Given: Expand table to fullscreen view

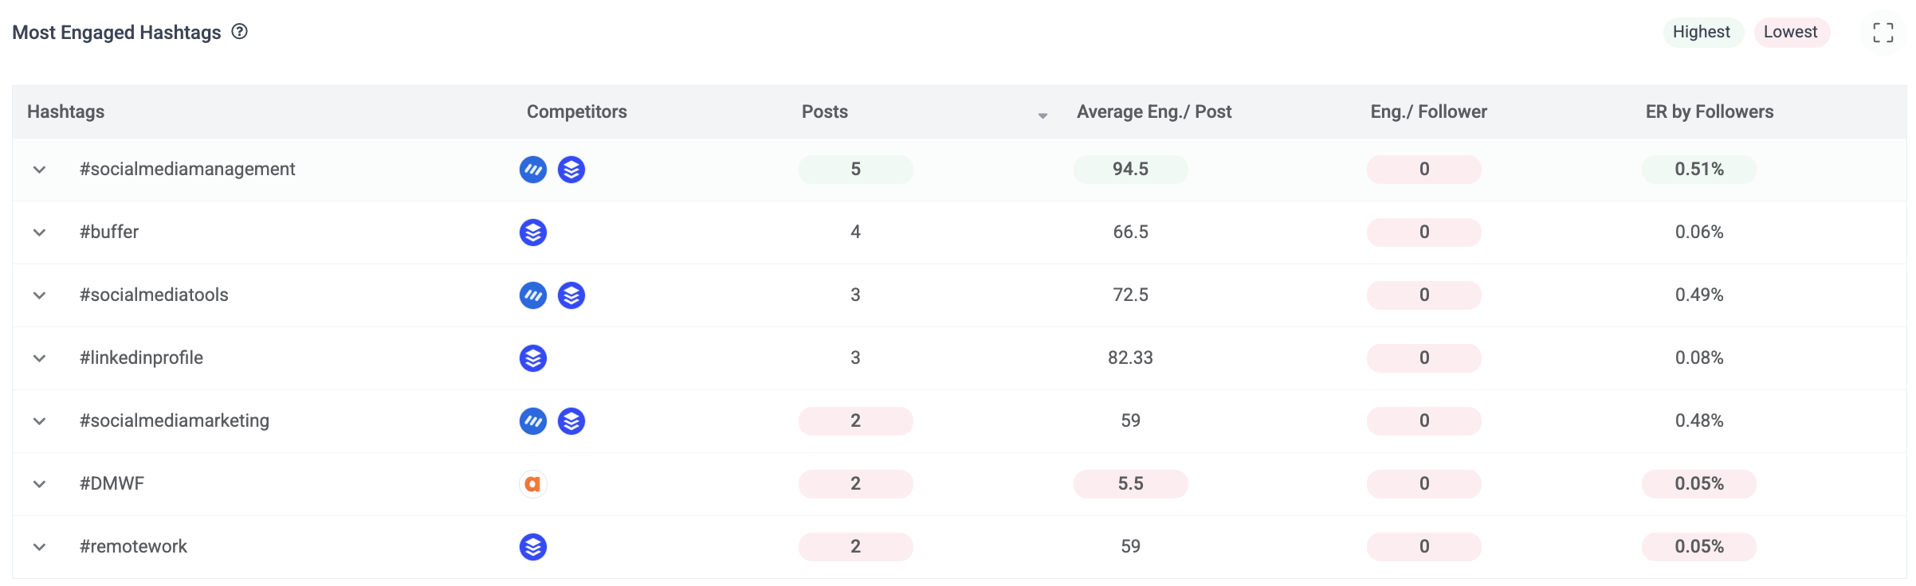Looking at the screenshot, I should 1883,33.
